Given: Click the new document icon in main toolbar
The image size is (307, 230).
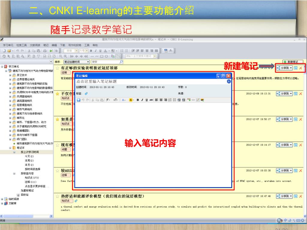Looking at the screenshot, I should click(x=4, y=51).
